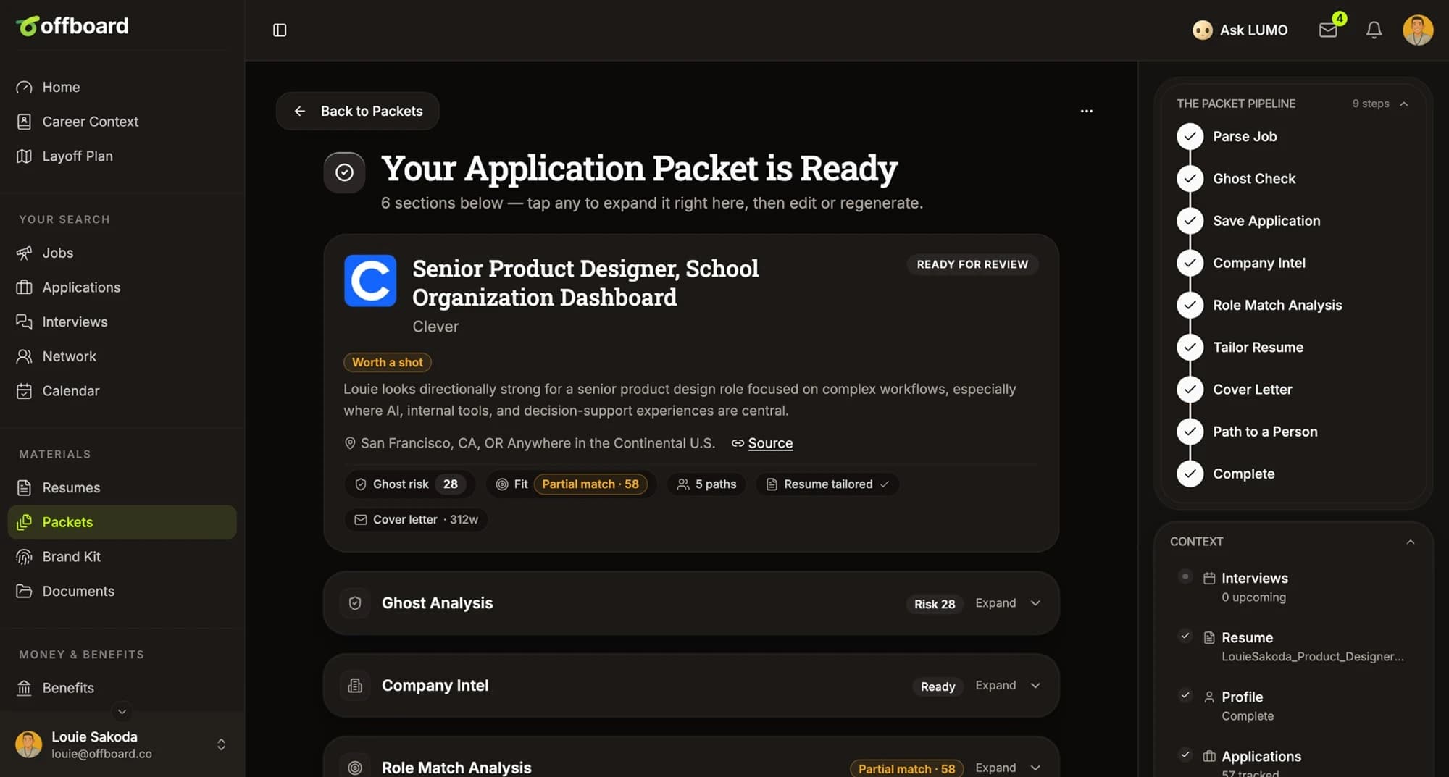
Task: Open Louie Sakoda account switcher
Action: pos(122,744)
